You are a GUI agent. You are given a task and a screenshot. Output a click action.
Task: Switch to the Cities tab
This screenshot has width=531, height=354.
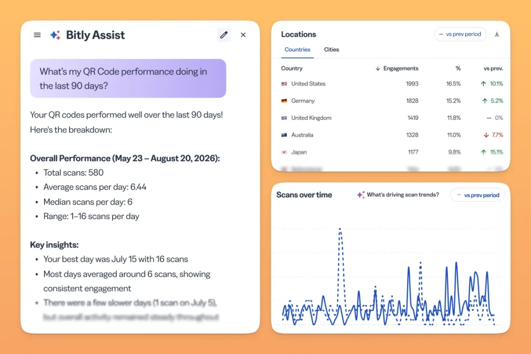click(331, 49)
